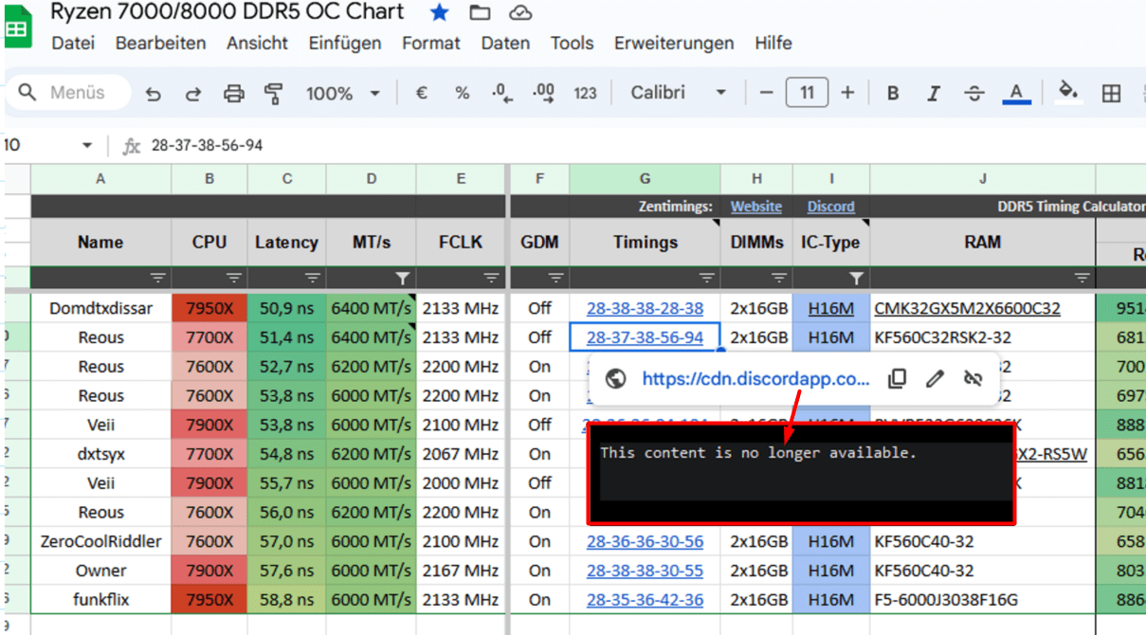Image resolution: width=1146 pixels, height=635 pixels.
Task: Open the Format menu
Action: click(431, 44)
